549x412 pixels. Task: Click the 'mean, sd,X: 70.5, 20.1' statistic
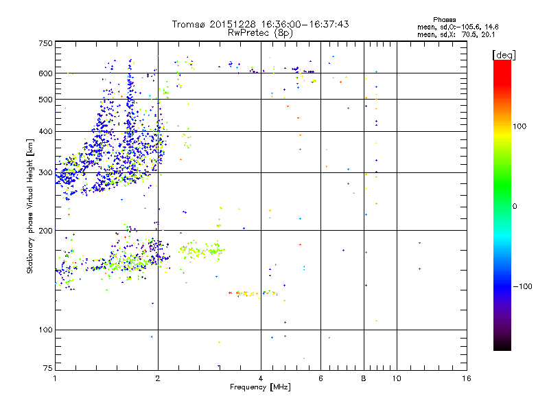pyautogui.click(x=456, y=34)
